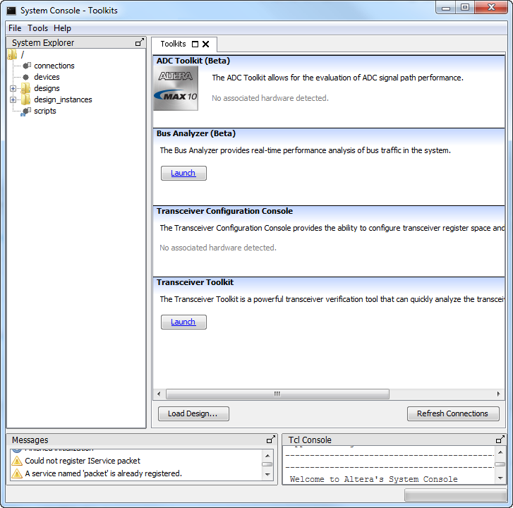Image resolution: width=513 pixels, height=508 pixels.
Task: Switch to the Toolkits tab
Action: coord(173,44)
